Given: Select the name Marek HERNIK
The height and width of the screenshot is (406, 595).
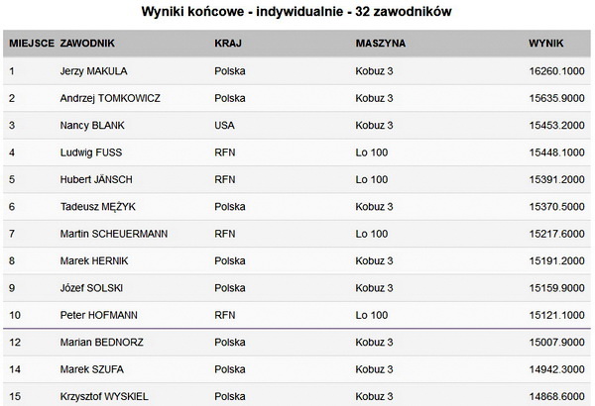Looking at the screenshot, I should pos(93,260).
